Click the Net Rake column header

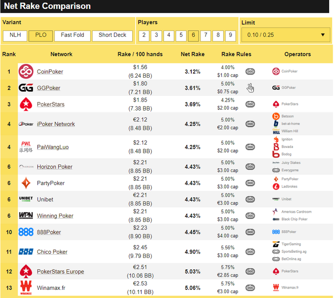193,54
